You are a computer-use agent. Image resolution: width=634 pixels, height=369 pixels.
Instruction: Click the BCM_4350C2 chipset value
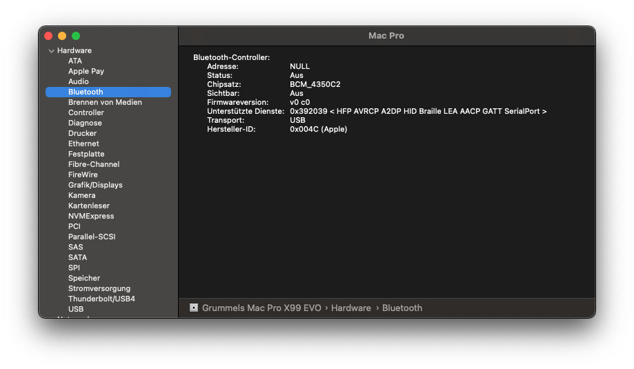tap(315, 84)
